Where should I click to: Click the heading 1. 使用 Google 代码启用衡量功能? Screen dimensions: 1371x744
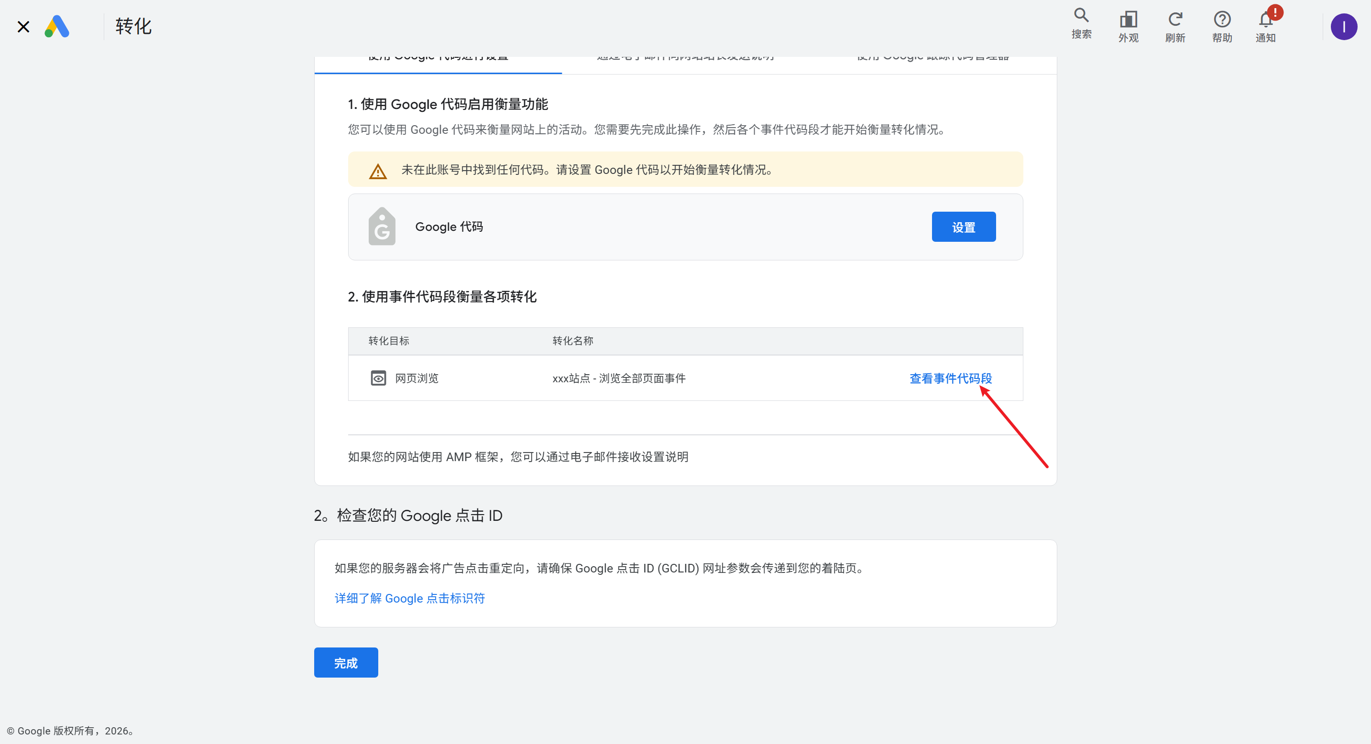[x=448, y=104]
